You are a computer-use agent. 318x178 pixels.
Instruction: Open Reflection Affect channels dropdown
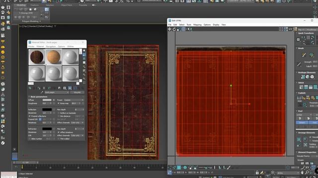pos(77,123)
